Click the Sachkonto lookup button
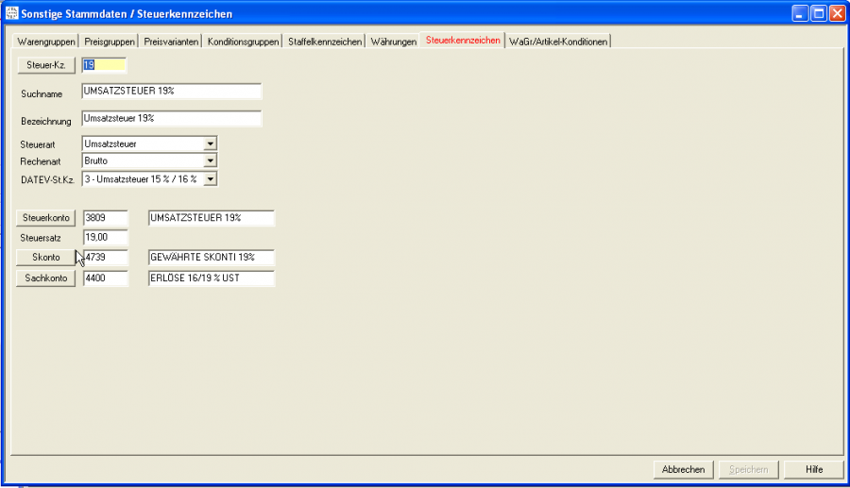850x488 pixels. [x=46, y=278]
